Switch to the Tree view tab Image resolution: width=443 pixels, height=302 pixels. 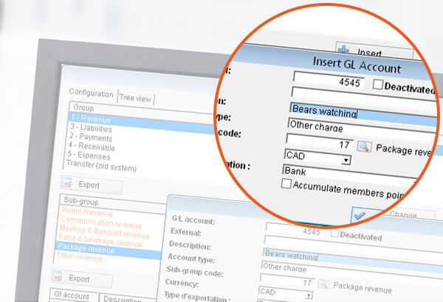(135, 98)
